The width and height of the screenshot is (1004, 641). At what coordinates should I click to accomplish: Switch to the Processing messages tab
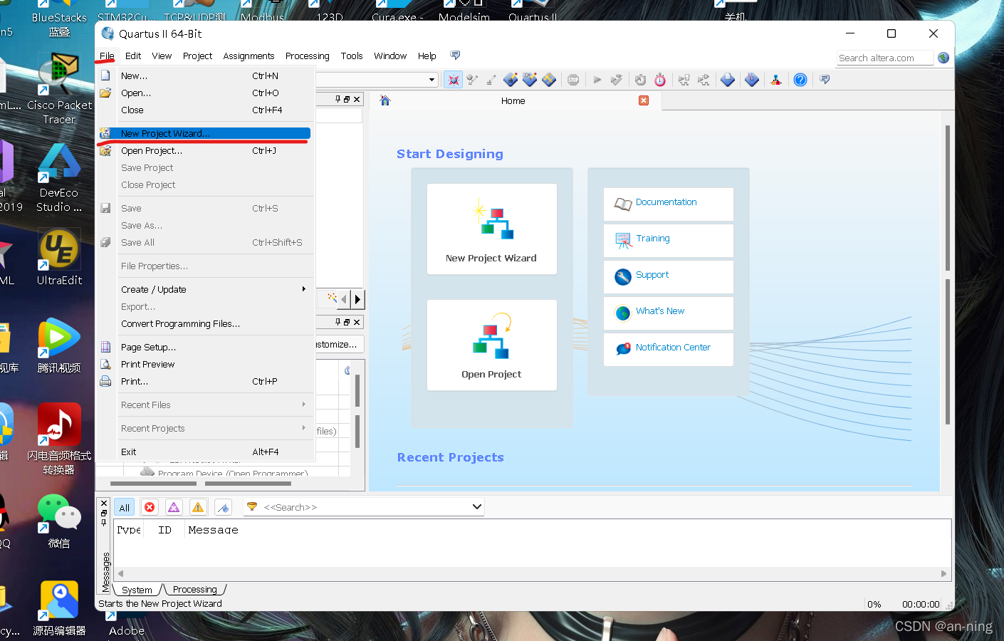[x=194, y=590]
